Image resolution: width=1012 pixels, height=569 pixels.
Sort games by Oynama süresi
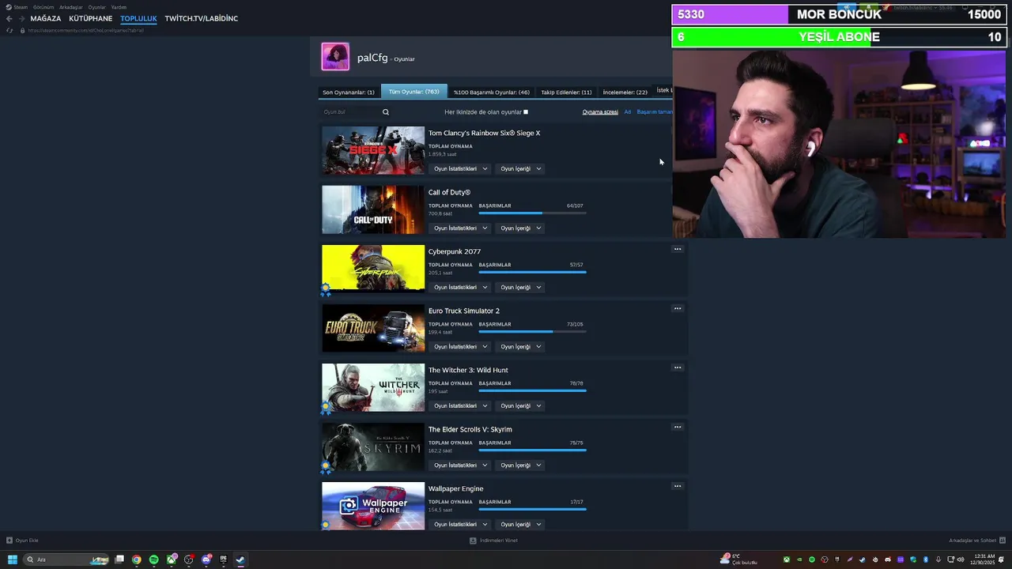tap(600, 112)
